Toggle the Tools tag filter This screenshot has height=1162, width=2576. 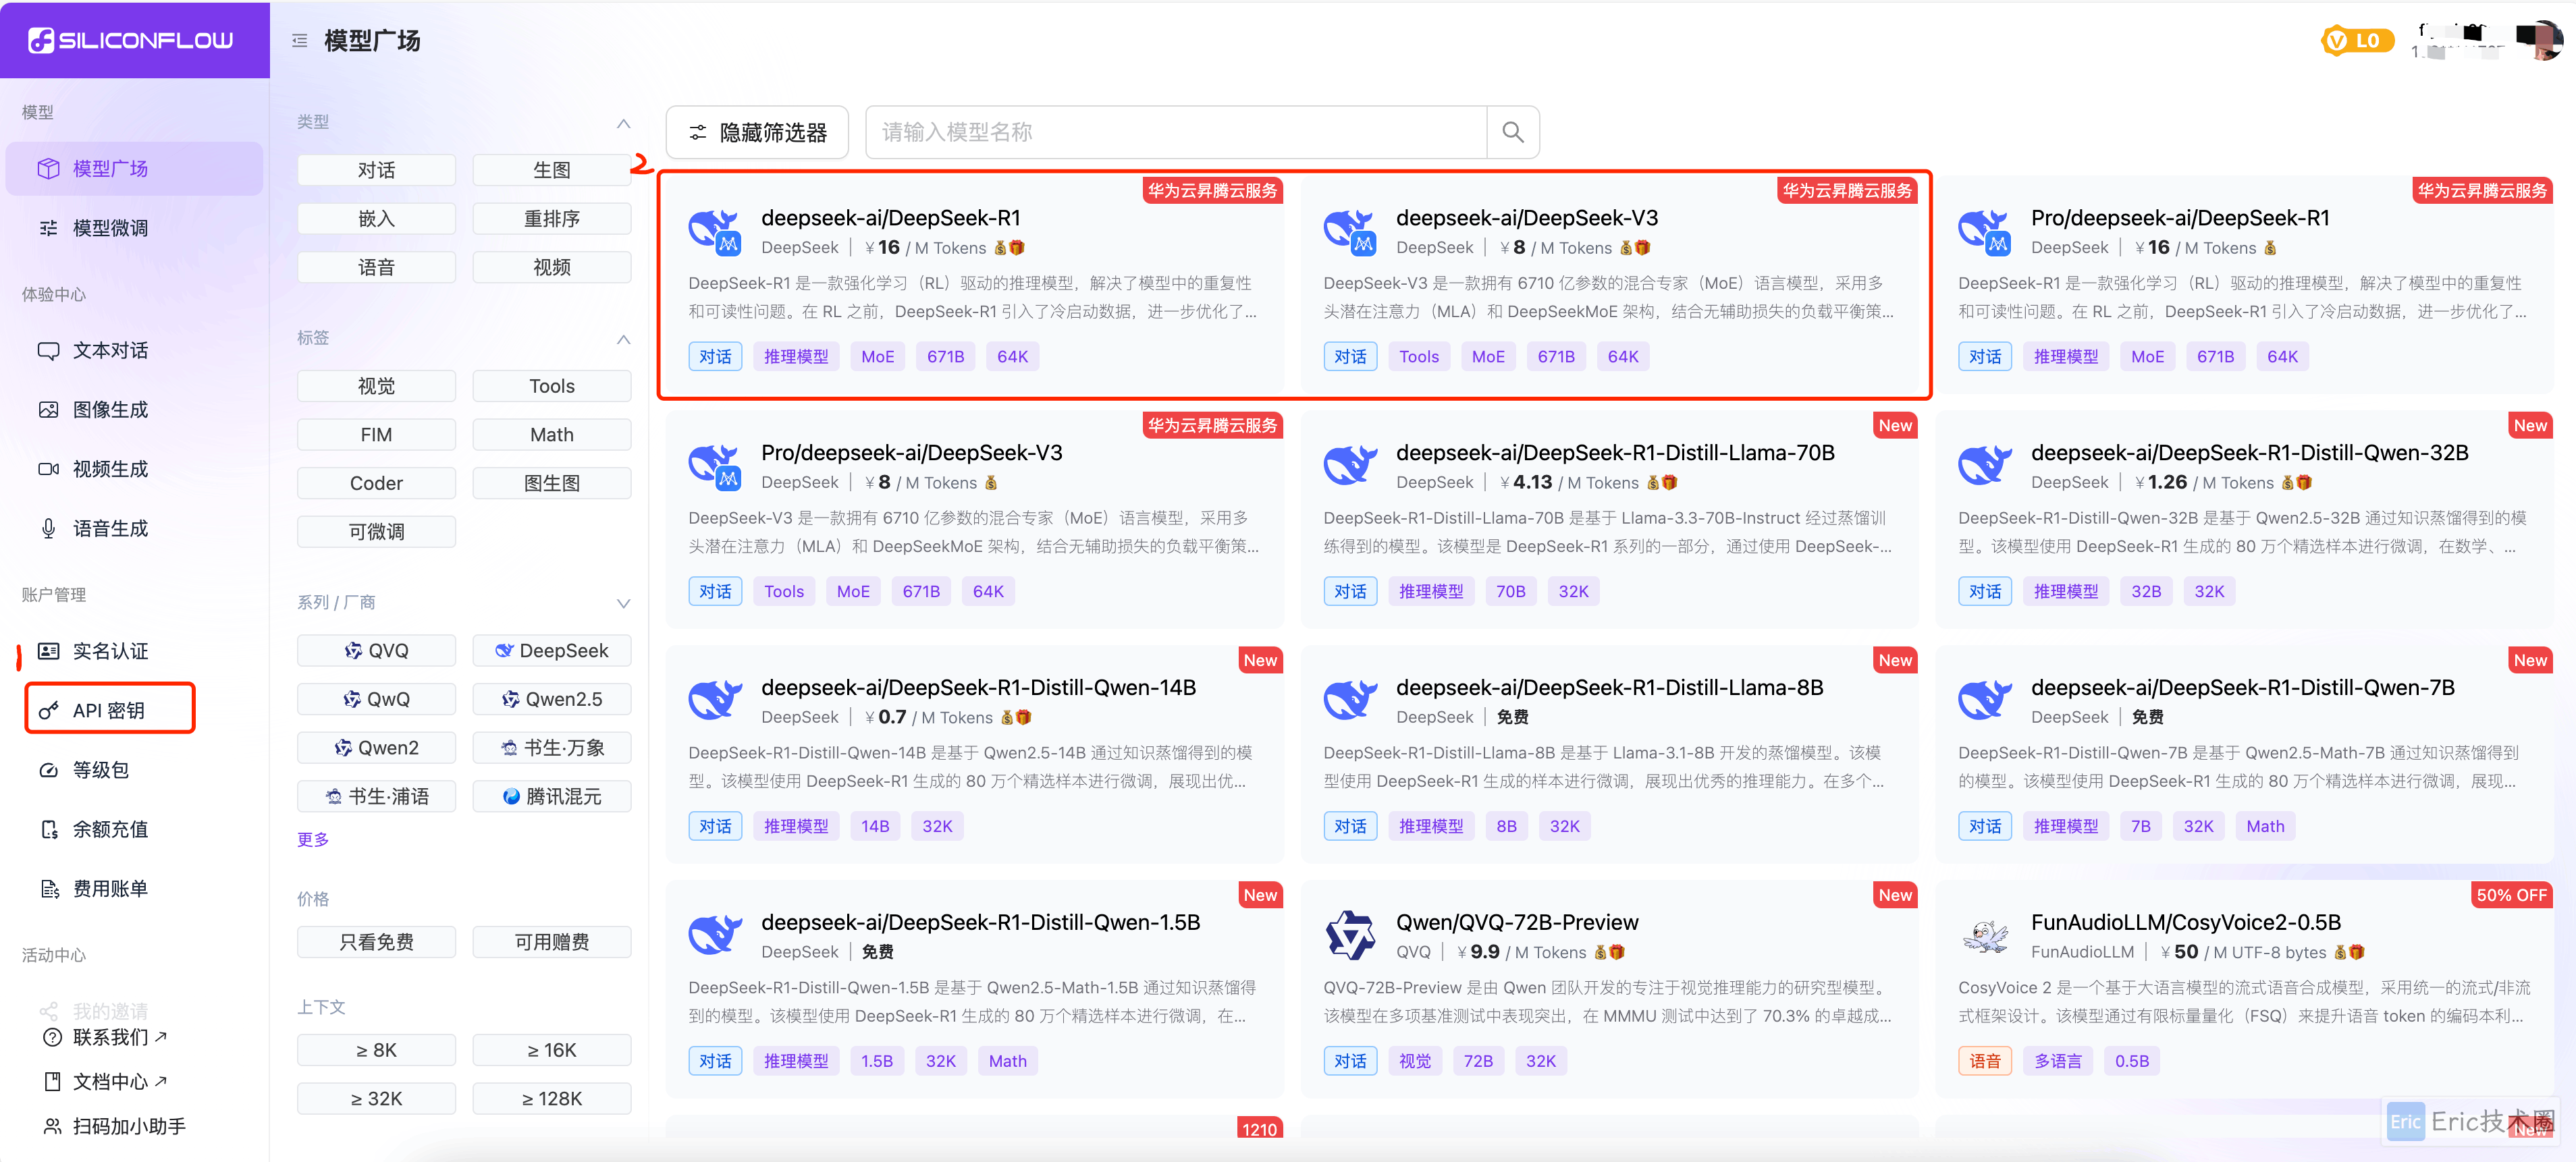[x=551, y=386]
